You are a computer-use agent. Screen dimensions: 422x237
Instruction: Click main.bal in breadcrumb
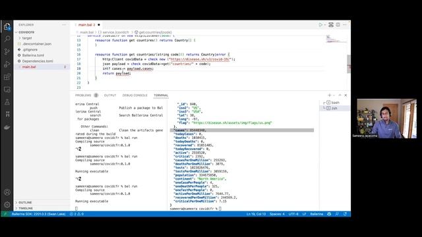86,32
